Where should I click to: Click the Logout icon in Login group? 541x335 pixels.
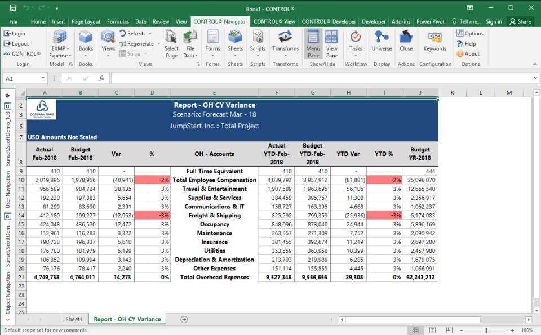tap(8, 44)
